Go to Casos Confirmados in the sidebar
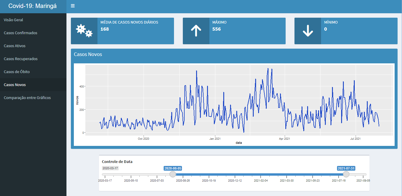The height and width of the screenshot is (196, 402). tap(21, 33)
